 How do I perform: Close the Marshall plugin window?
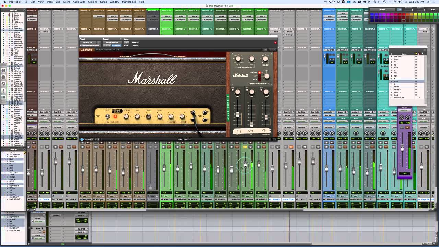(275, 42)
